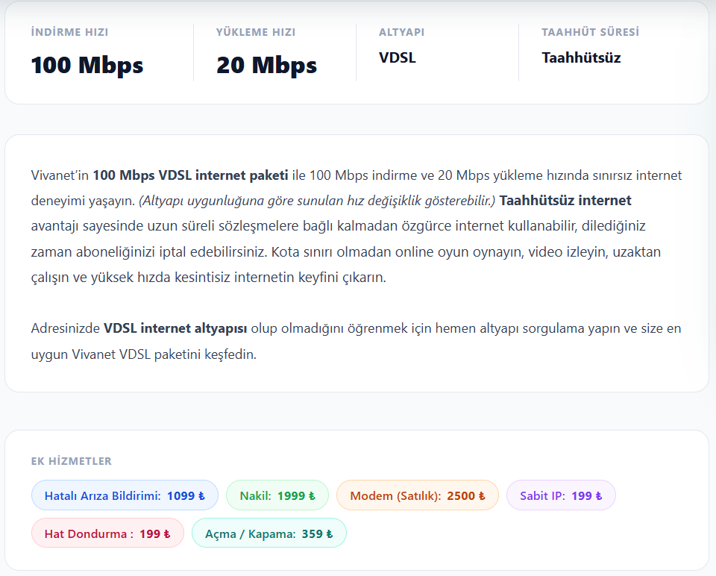Click the İNDİRME HIZI label
The width and height of the screenshot is (716, 576).
(69, 32)
